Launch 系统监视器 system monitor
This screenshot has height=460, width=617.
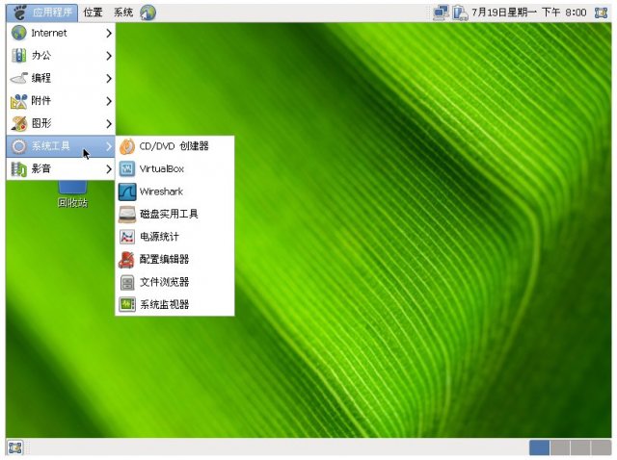pos(164,304)
